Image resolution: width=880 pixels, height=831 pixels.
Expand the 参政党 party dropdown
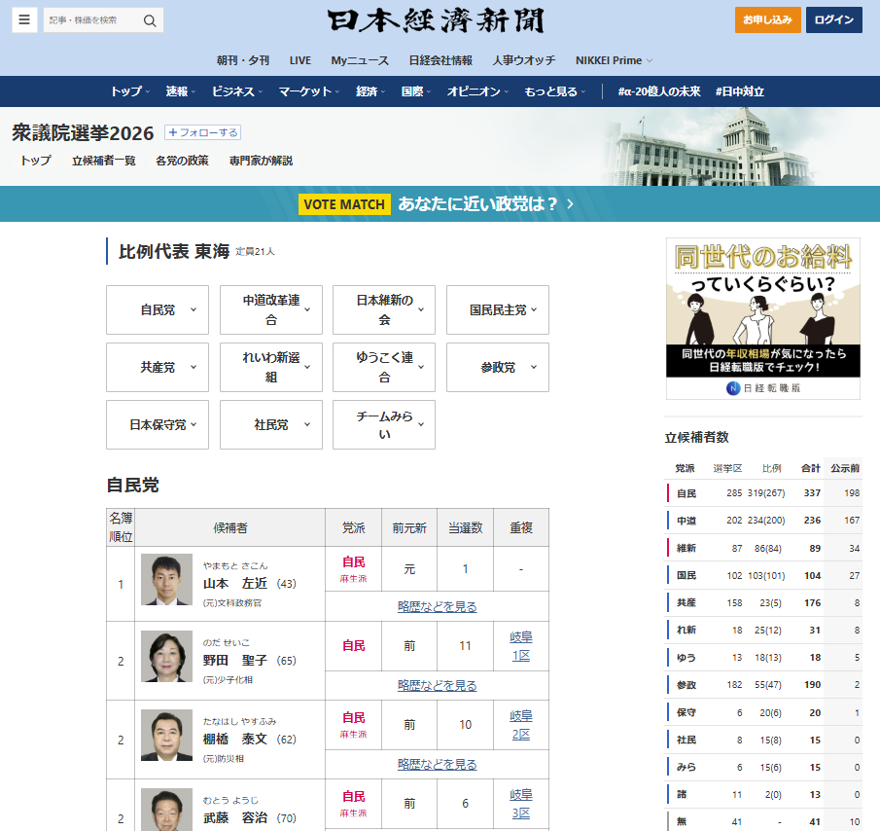click(x=498, y=368)
